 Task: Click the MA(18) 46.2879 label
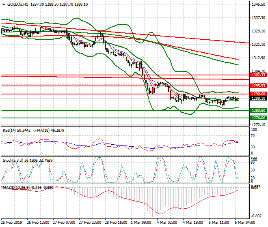pyautogui.click(x=51, y=131)
